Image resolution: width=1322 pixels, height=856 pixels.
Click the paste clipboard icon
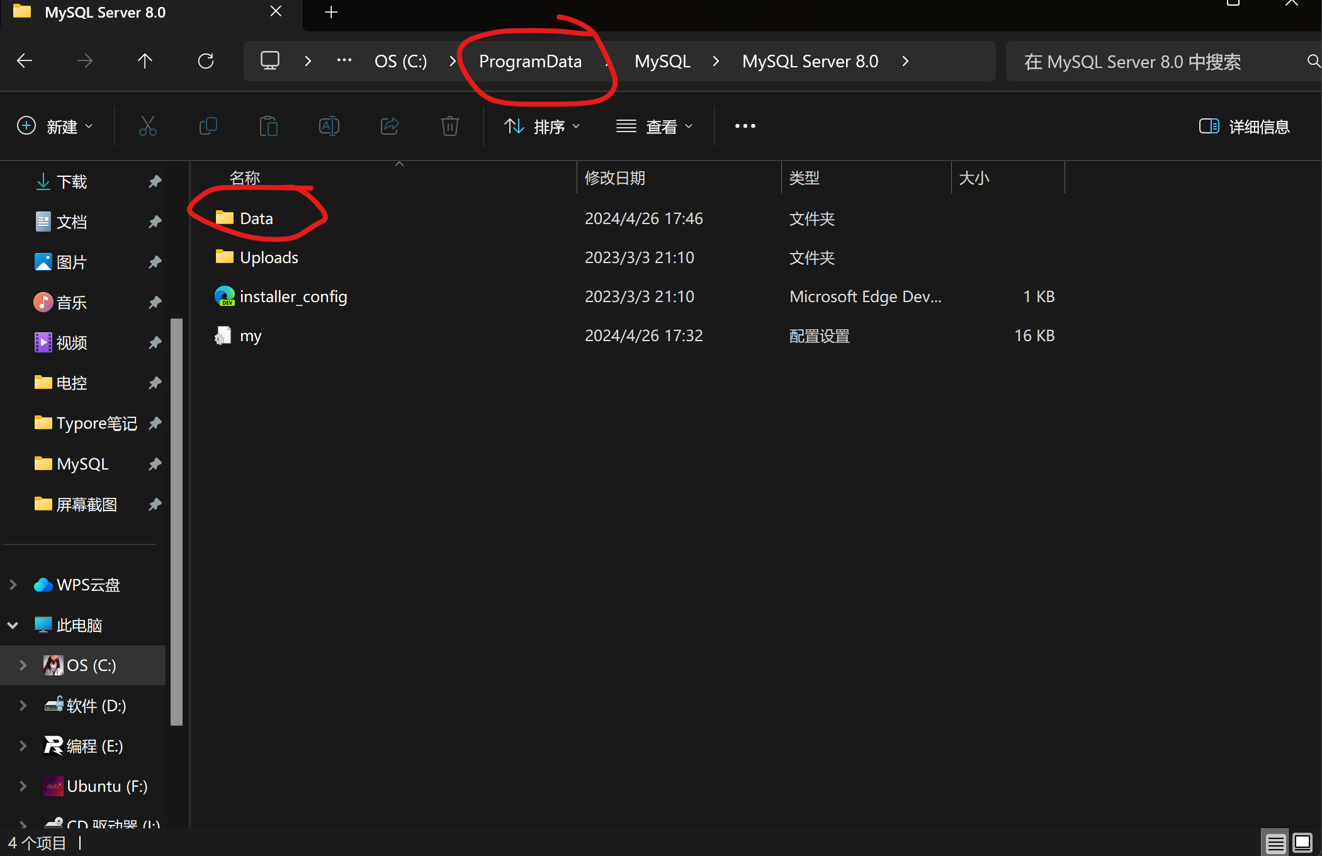click(x=269, y=127)
